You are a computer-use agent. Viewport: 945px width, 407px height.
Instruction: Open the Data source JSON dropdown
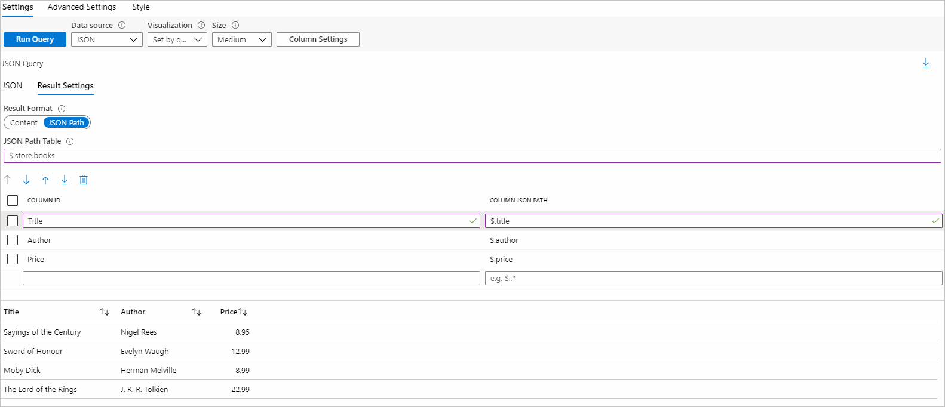coord(107,39)
